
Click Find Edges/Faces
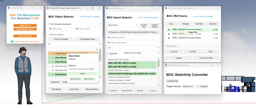87,39
